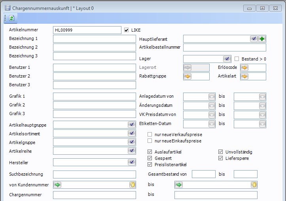Image resolution: width=286 pixels, height=201 pixels.
Task: Uncheck the Auslaufartikel checkbox
Action: [x=150, y=152]
